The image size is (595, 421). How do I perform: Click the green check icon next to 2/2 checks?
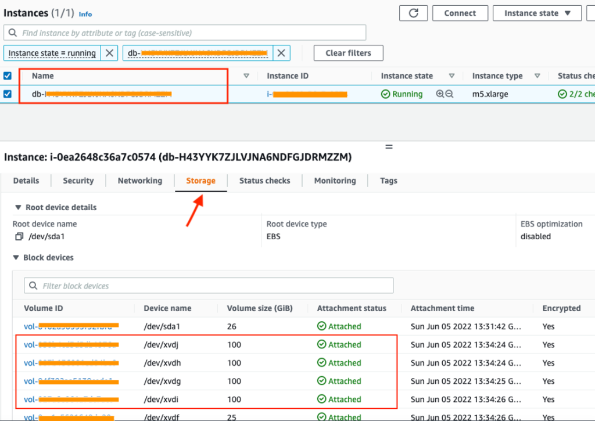point(561,93)
